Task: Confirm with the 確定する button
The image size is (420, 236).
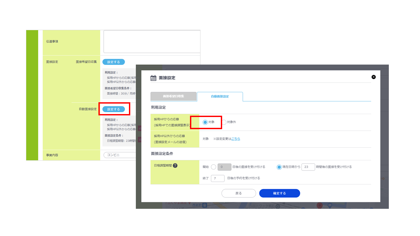Action: click(x=280, y=193)
